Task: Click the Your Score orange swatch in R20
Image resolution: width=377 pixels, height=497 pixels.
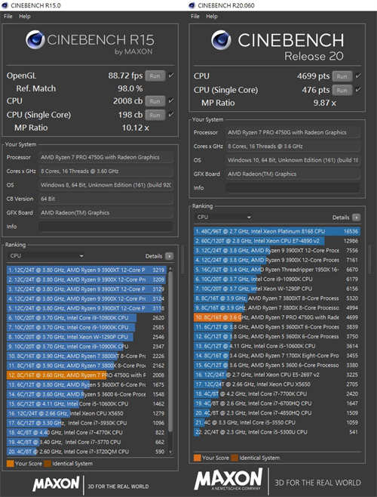Action: click(x=198, y=458)
